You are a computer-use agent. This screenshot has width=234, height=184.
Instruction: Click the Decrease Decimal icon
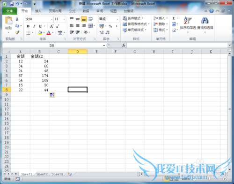(x=108, y=32)
